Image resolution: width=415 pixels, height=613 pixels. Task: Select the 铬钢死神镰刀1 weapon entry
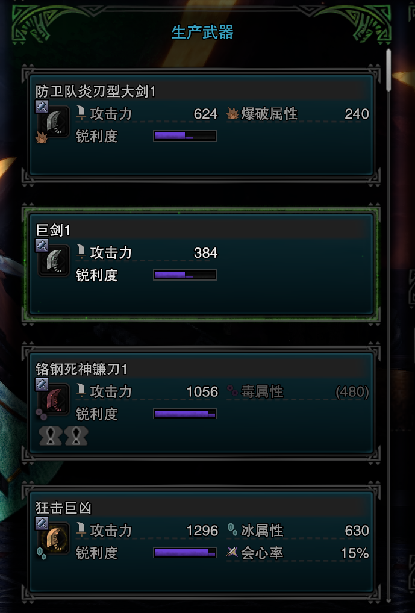201,403
